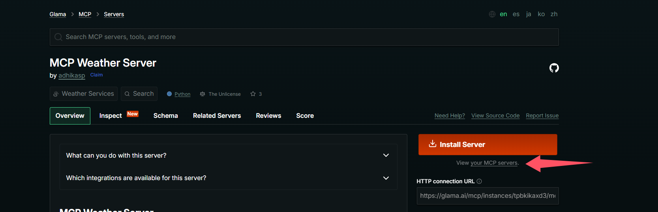Screen dimensions: 658x212
Task: Click the star count number 3
Action: (260, 94)
